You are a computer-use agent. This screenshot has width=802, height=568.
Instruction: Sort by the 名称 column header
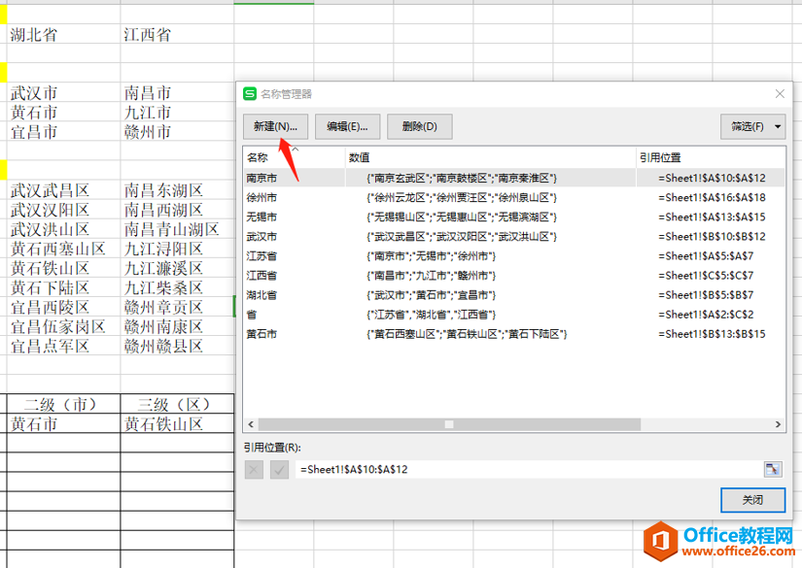click(x=295, y=157)
